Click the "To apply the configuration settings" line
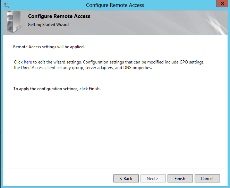Viewport: 230px width, 188px height. click(x=57, y=89)
